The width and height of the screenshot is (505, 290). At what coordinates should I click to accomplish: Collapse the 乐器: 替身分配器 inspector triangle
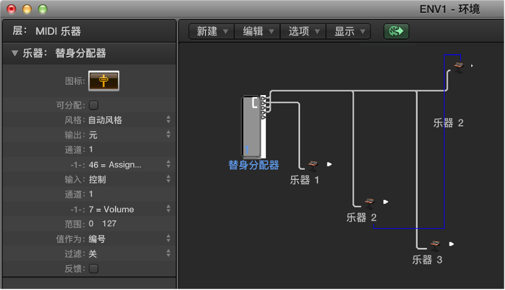[x=14, y=53]
